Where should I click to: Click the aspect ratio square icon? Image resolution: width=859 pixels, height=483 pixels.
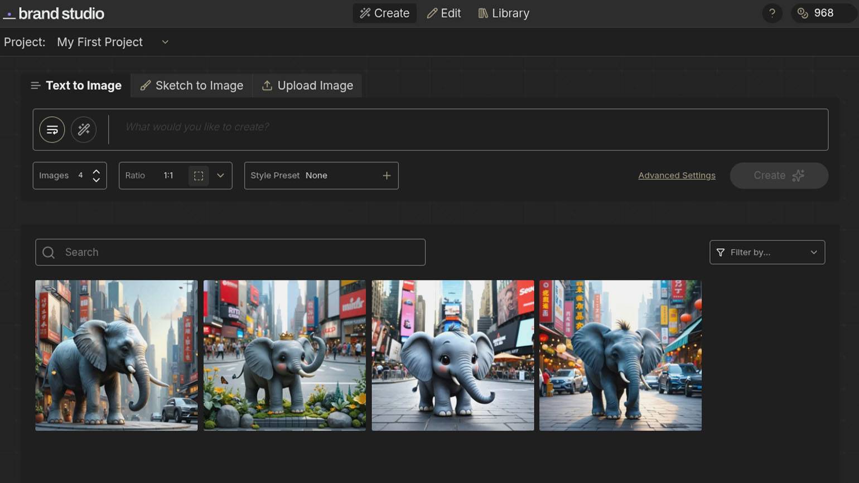pos(198,176)
